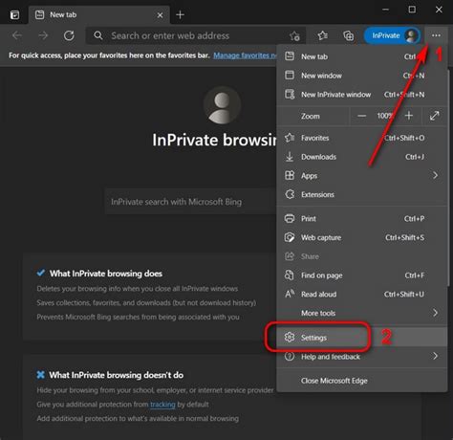The height and width of the screenshot is (440, 453).
Task: Enter full screen from Zoom row
Action: pos(434,116)
